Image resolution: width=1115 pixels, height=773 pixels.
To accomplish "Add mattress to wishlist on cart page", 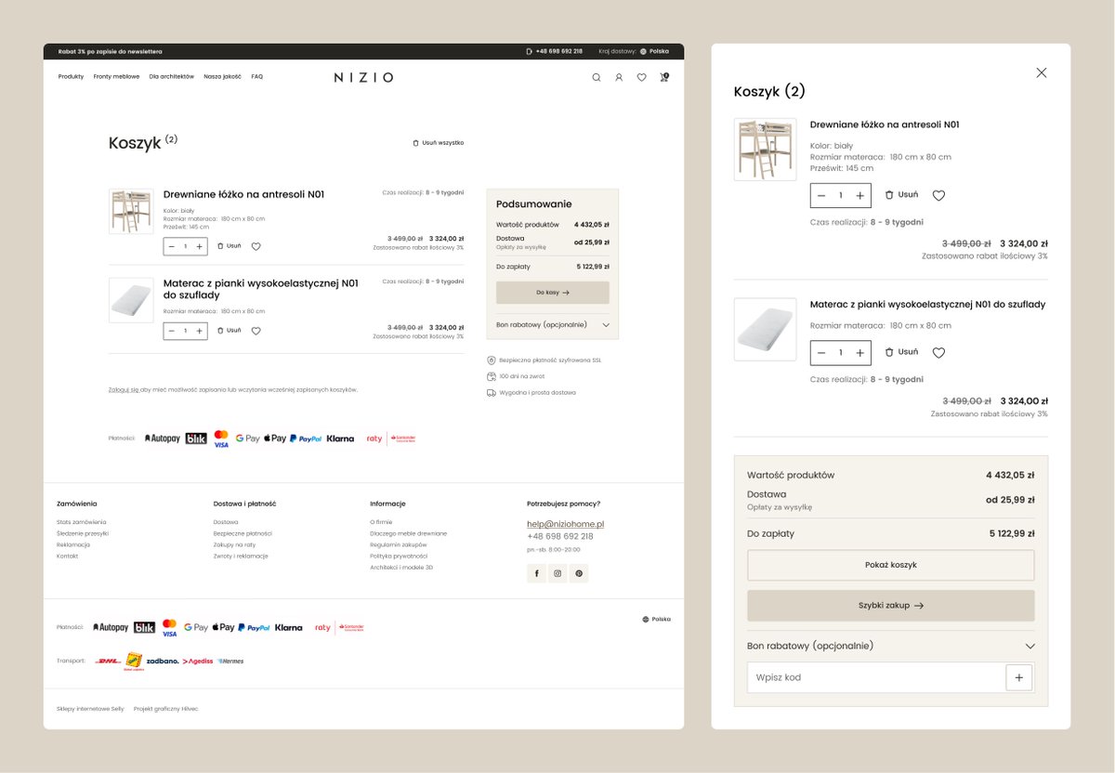I will tap(256, 330).
